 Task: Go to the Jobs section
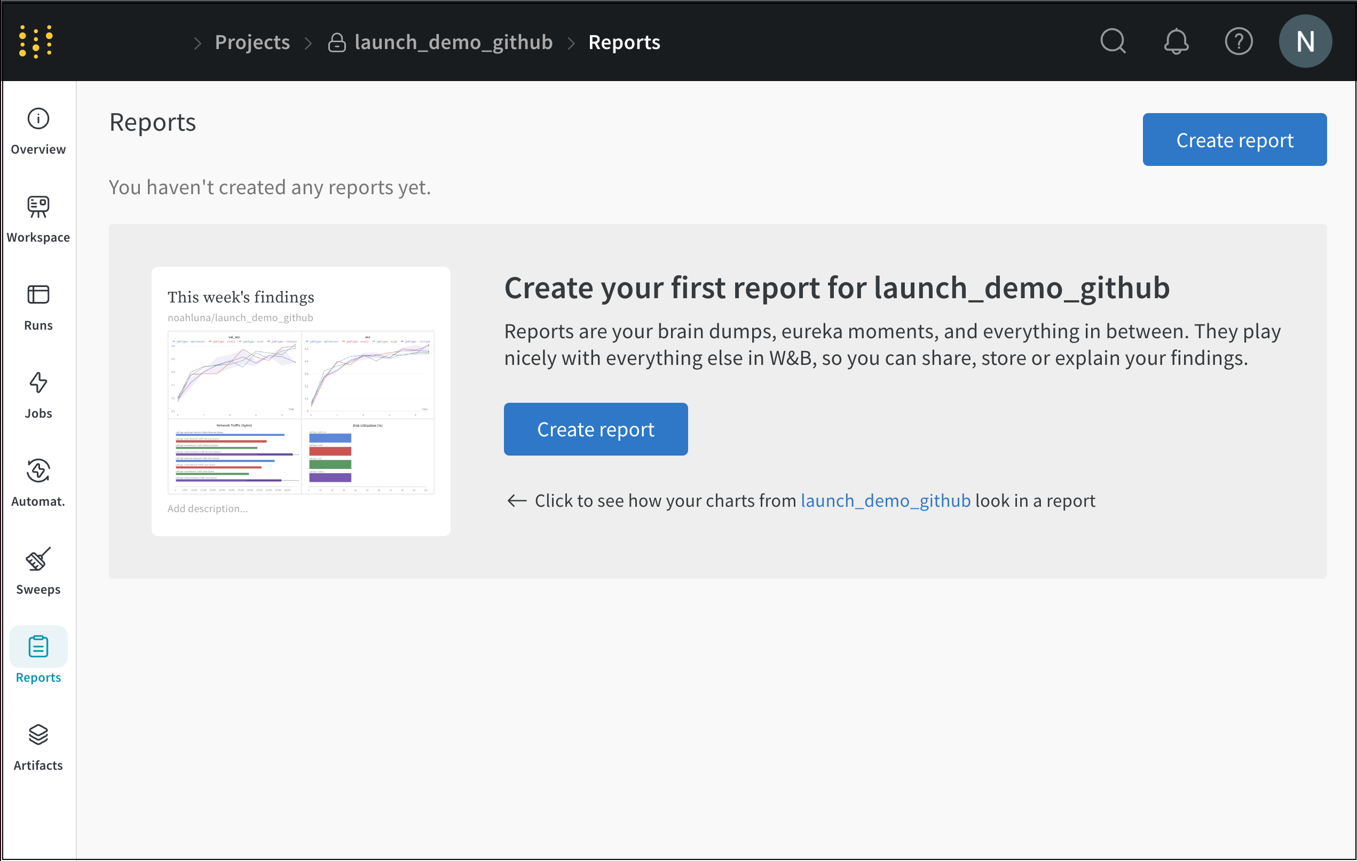pyautogui.click(x=38, y=394)
